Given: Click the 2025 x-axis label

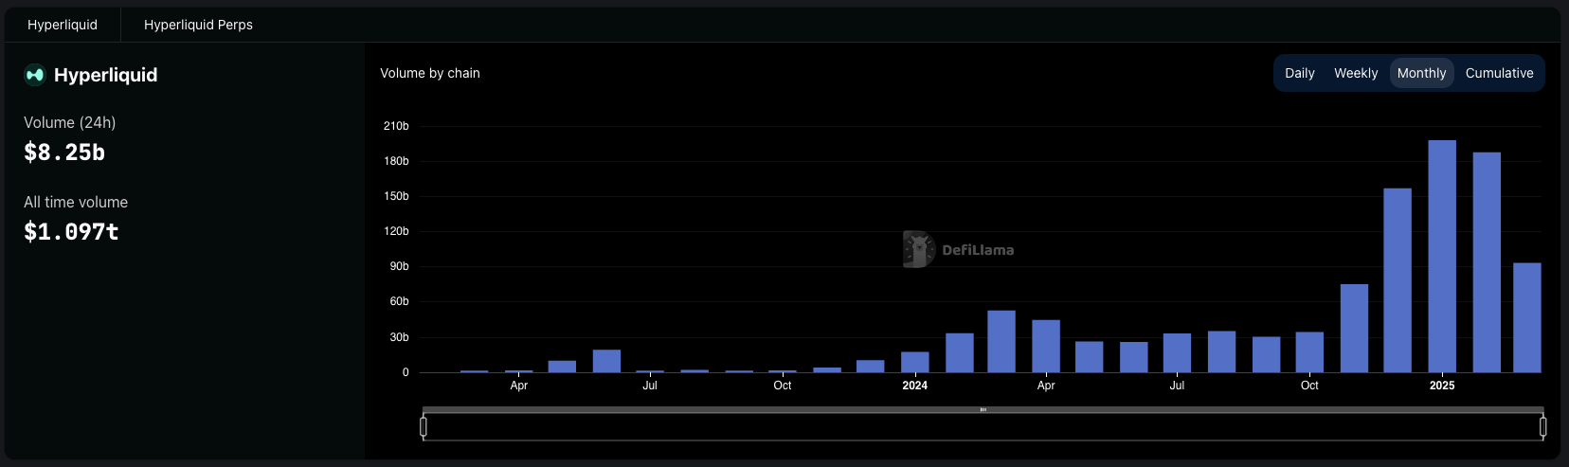Looking at the screenshot, I should [x=1442, y=386].
